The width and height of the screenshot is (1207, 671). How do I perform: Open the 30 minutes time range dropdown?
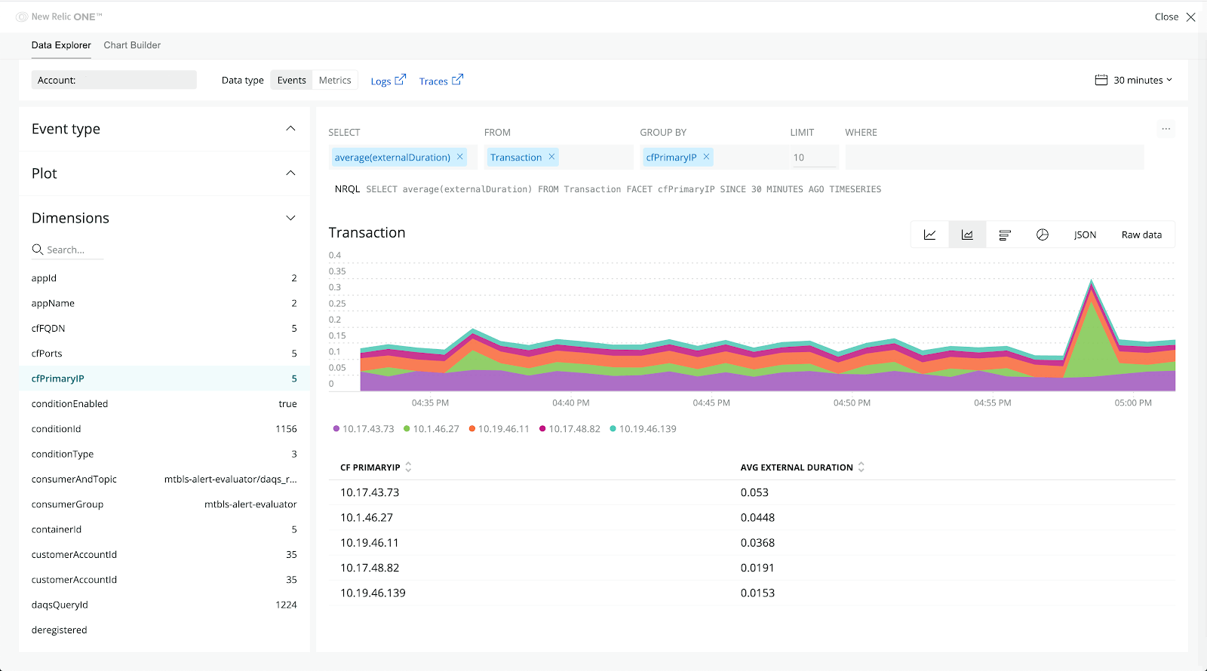[x=1143, y=80]
